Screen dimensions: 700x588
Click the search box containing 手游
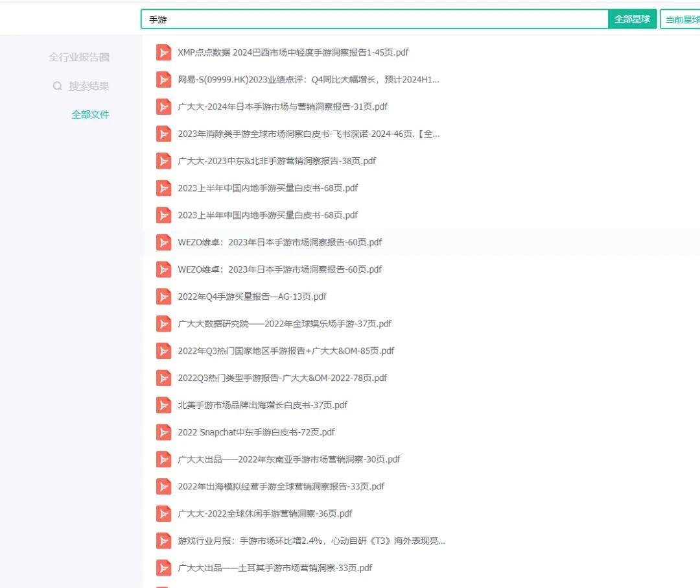[x=375, y=19]
